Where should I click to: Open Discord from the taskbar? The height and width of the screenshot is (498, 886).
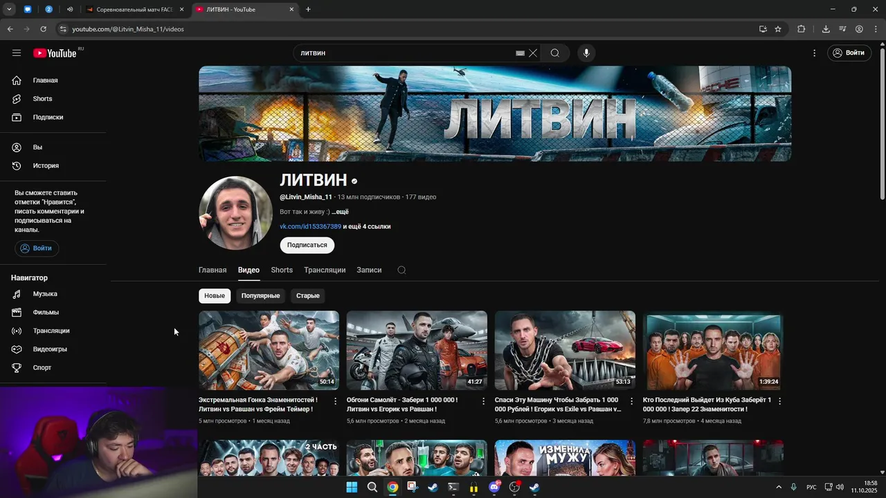pos(494,487)
